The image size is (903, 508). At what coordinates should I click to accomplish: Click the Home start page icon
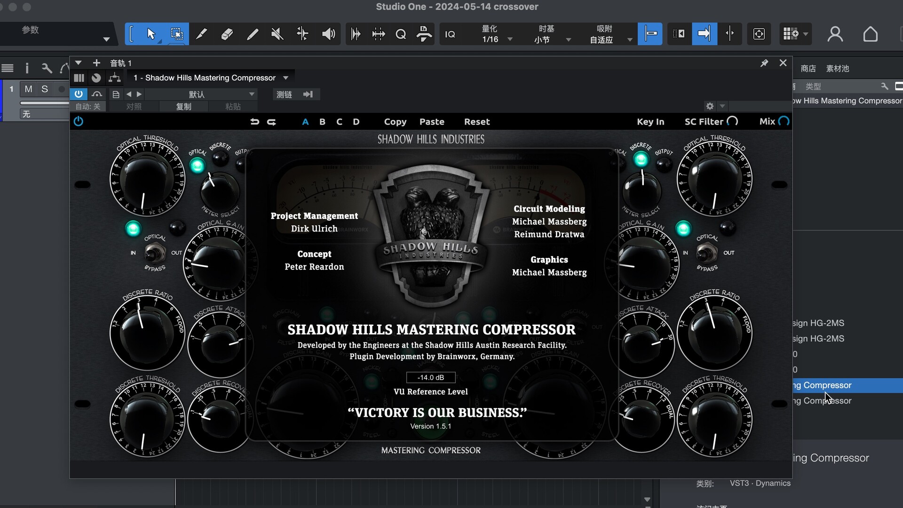(x=871, y=34)
